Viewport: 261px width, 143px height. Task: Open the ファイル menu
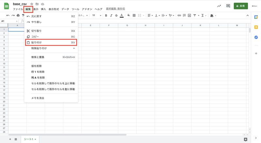tap(18, 9)
